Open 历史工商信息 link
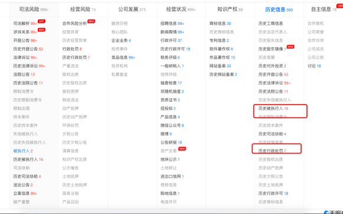 [x=270, y=24]
